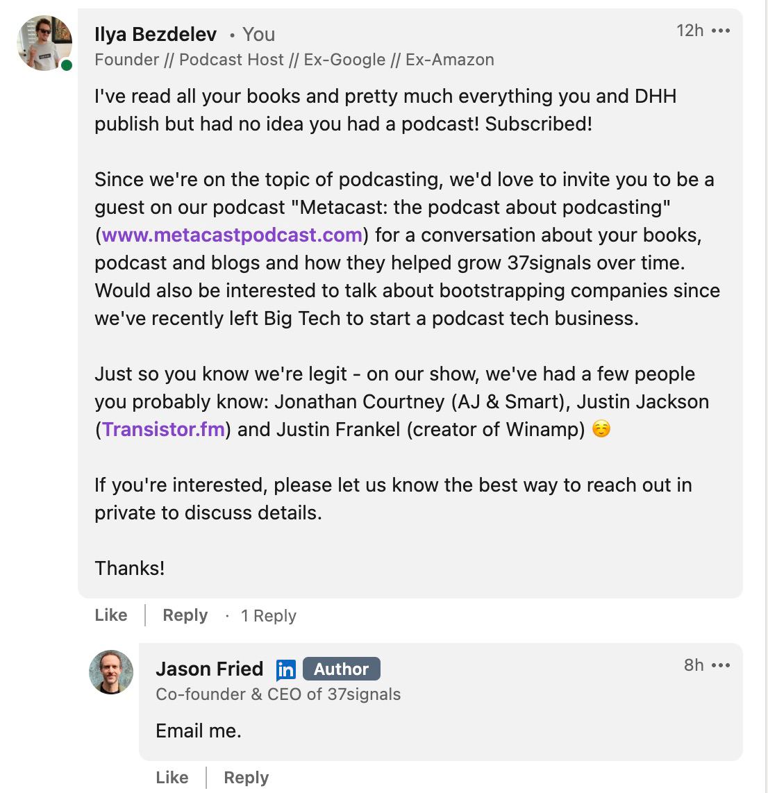The width and height of the screenshot is (768, 793).
Task: Open more options on Jason Fried's reply
Action: 721,665
